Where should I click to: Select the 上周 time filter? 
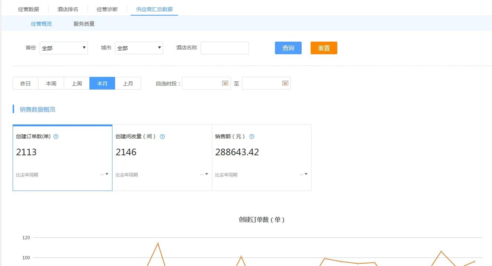77,83
